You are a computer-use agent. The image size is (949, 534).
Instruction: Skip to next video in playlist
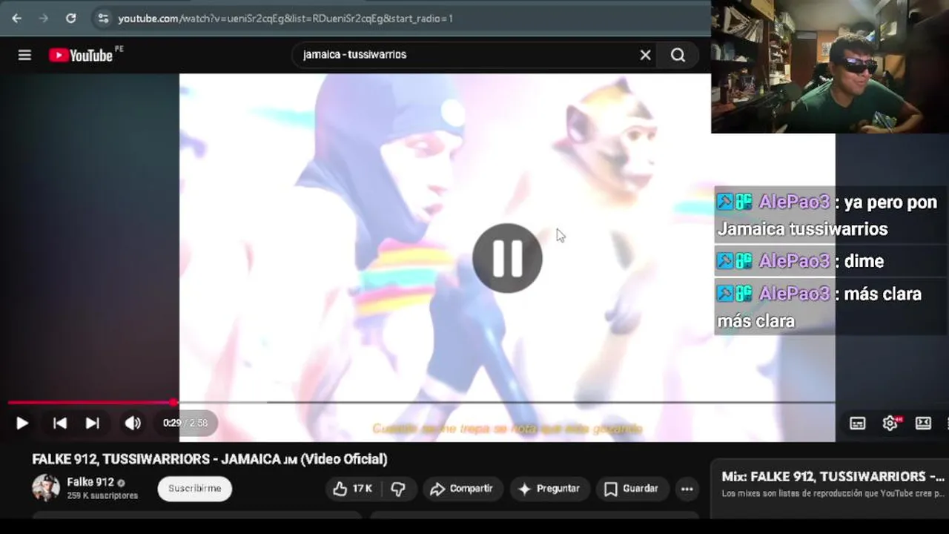coord(92,423)
